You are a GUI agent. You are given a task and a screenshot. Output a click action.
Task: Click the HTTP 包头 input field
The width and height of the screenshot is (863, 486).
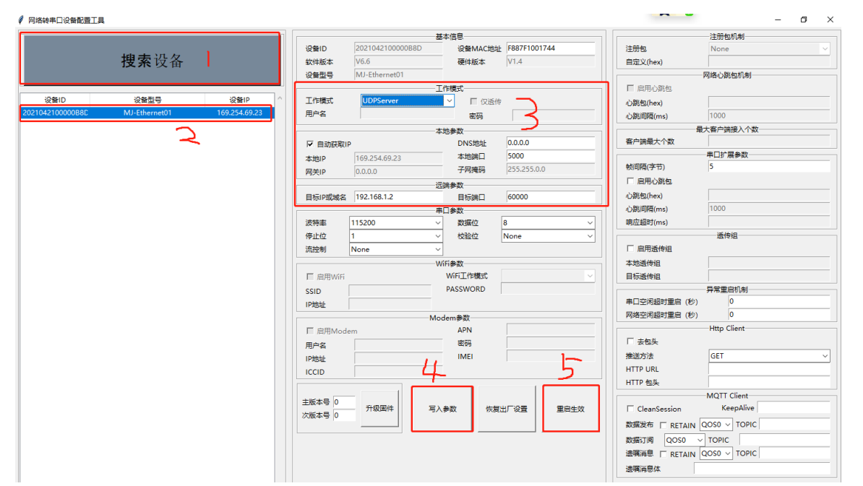(x=769, y=382)
